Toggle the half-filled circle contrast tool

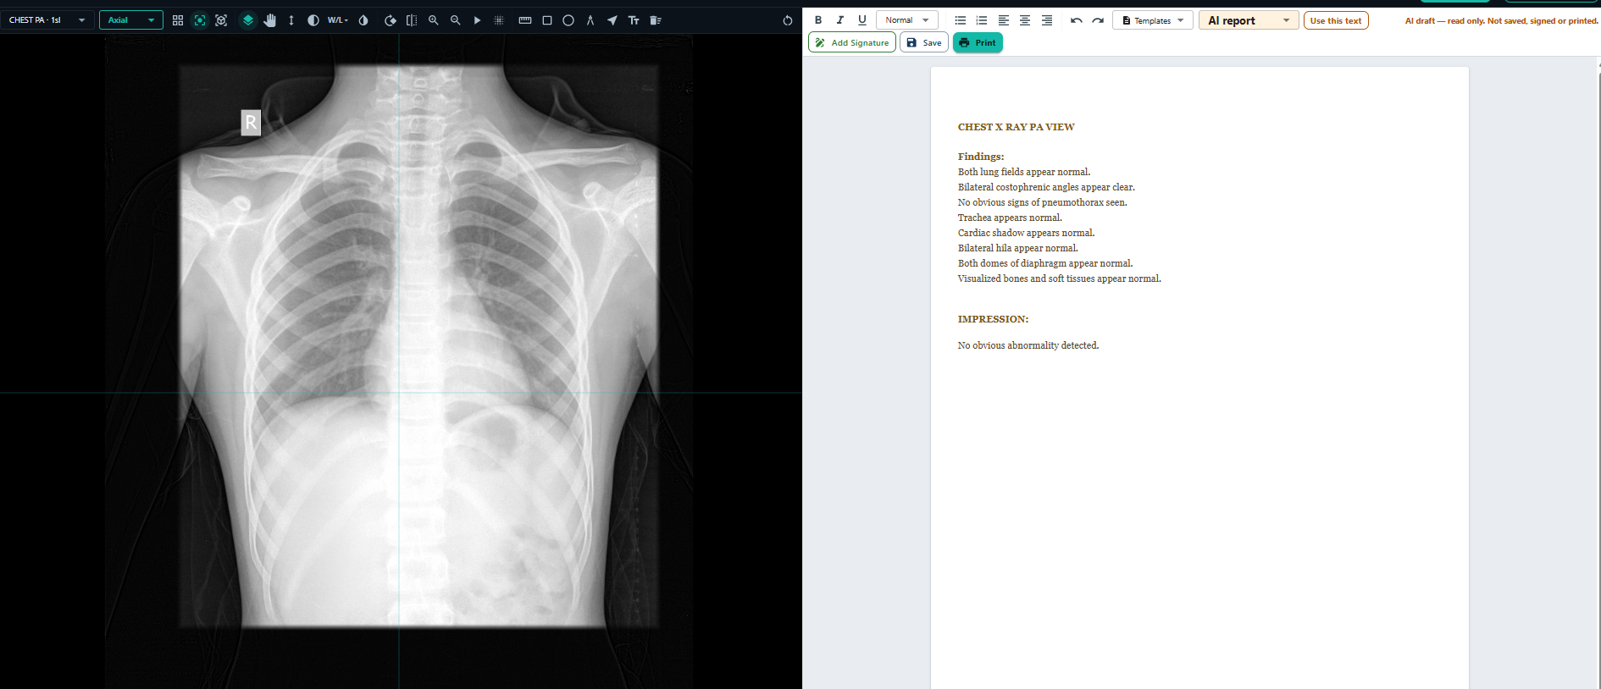313,20
